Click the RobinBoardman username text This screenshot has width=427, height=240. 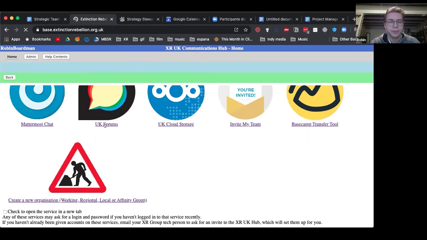(x=18, y=48)
